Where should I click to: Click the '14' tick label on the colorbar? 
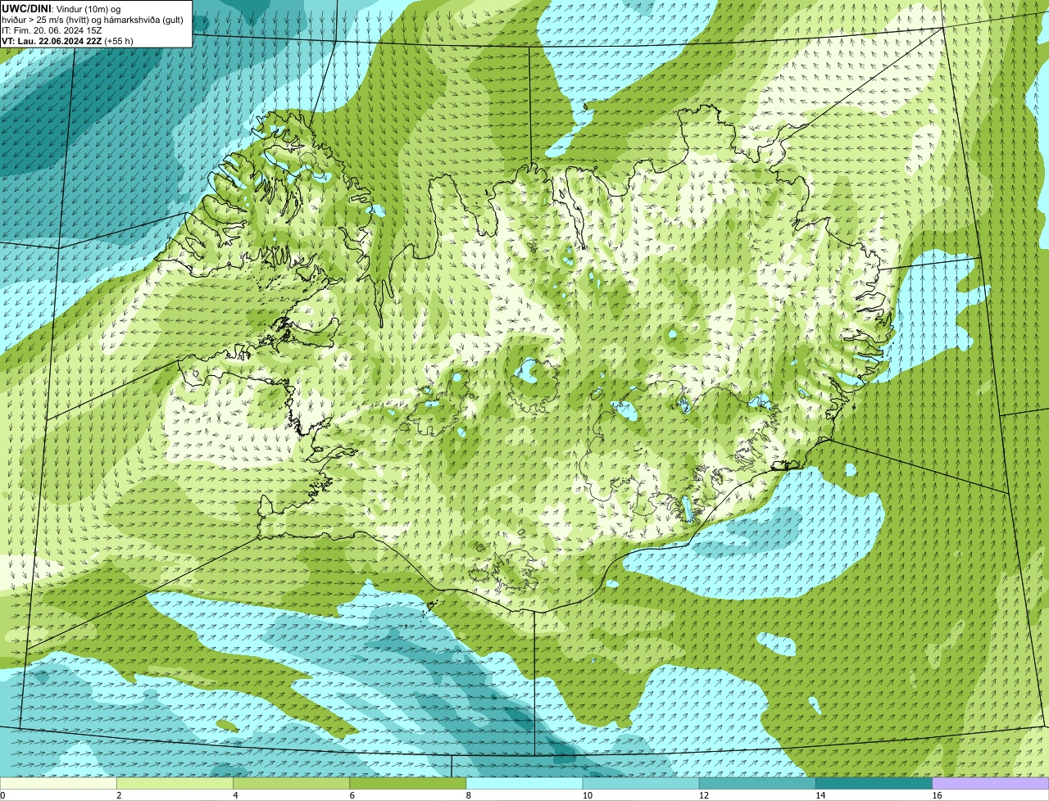coord(820,795)
